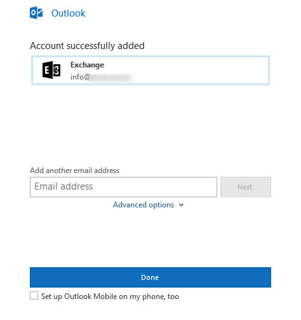Viewport: 301px width, 320px height.
Task: Click the Exchange server icon
Action: [51, 70]
